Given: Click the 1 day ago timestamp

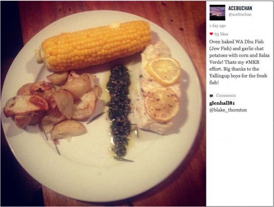Looking at the screenshot, I should click(217, 26).
